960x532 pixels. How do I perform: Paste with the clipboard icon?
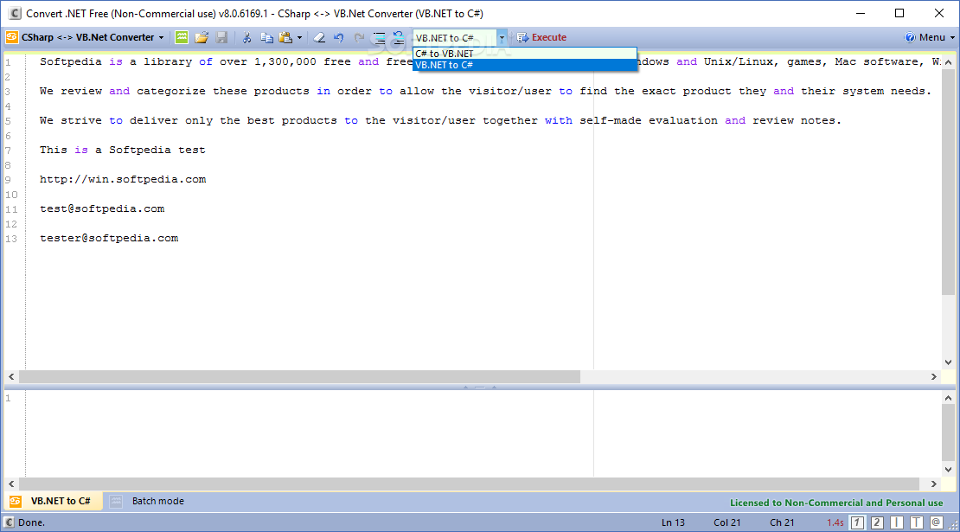pos(285,37)
